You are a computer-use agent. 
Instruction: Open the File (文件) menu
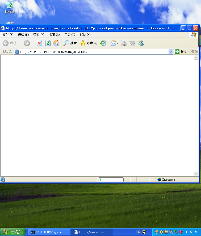[8, 35]
